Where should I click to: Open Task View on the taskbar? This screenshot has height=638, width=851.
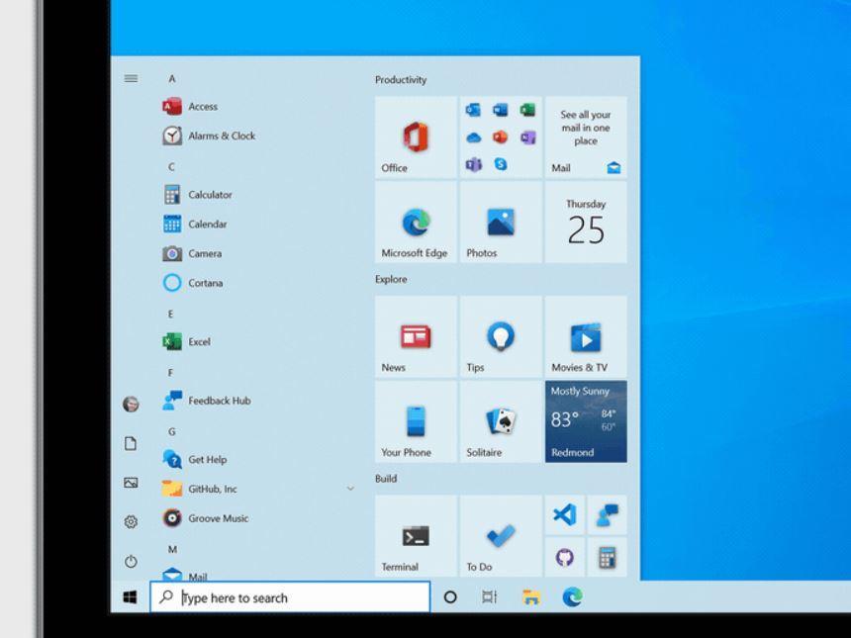(x=489, y=596)
